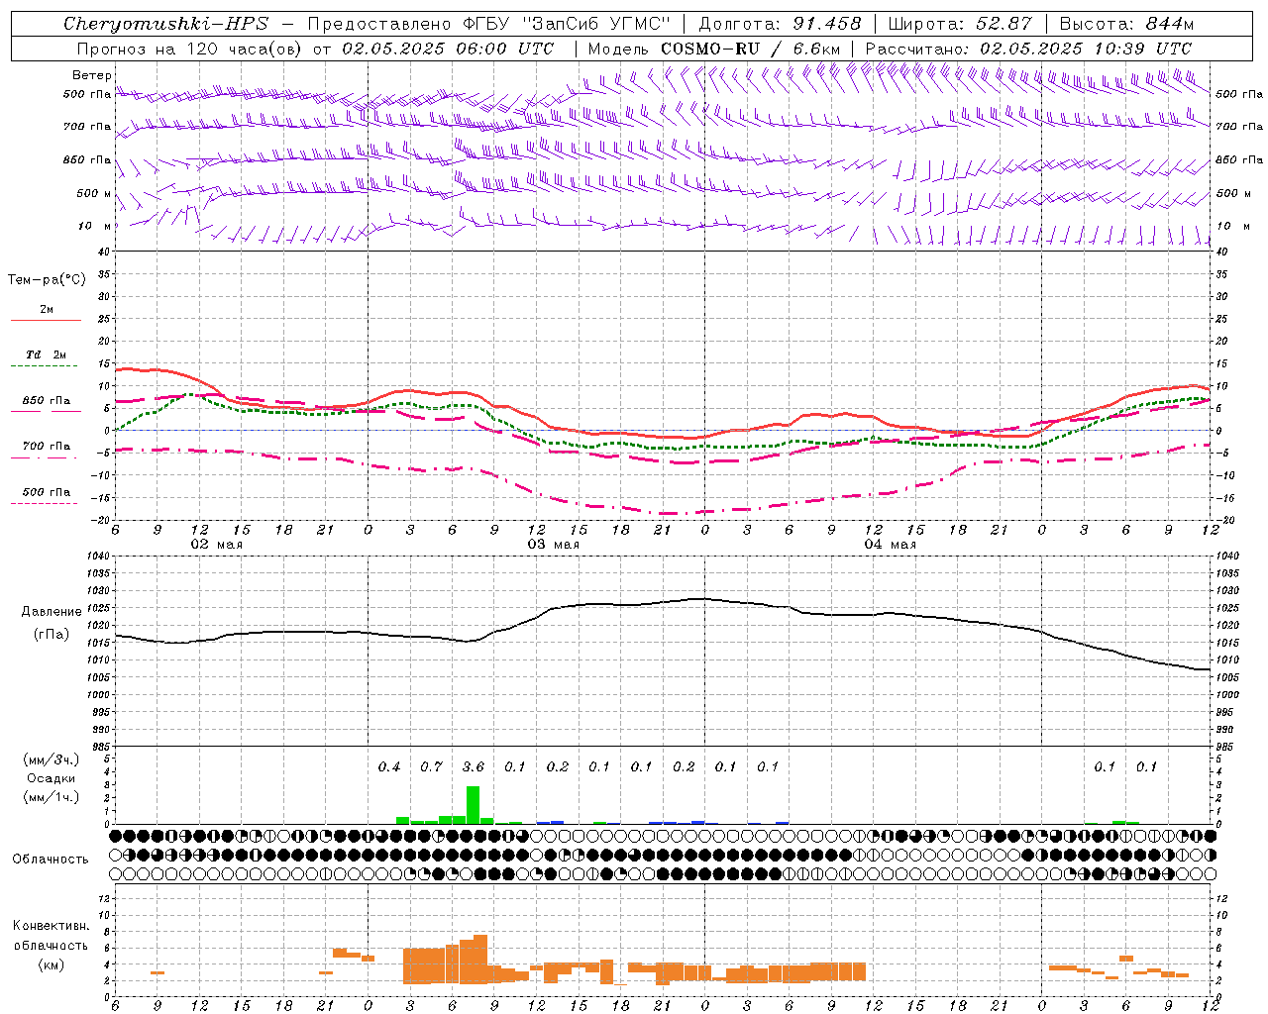Click the Конвективн. облачность panel label
This screenshot has width=1268, height=1014.
pyautogui.click(x=51, y=936)
